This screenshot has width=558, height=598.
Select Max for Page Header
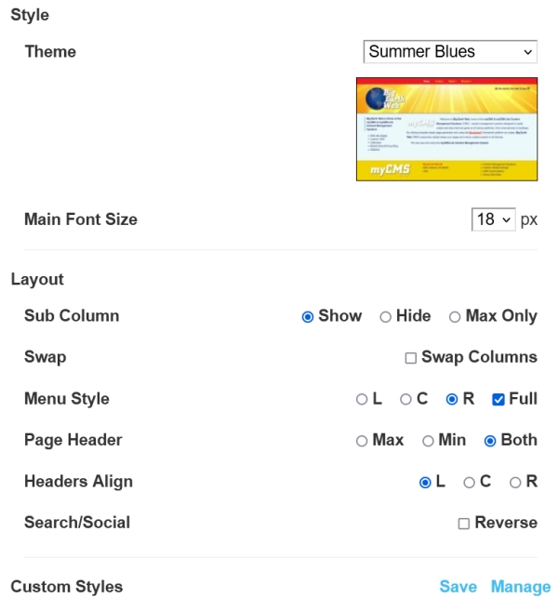tap(362, 441)
